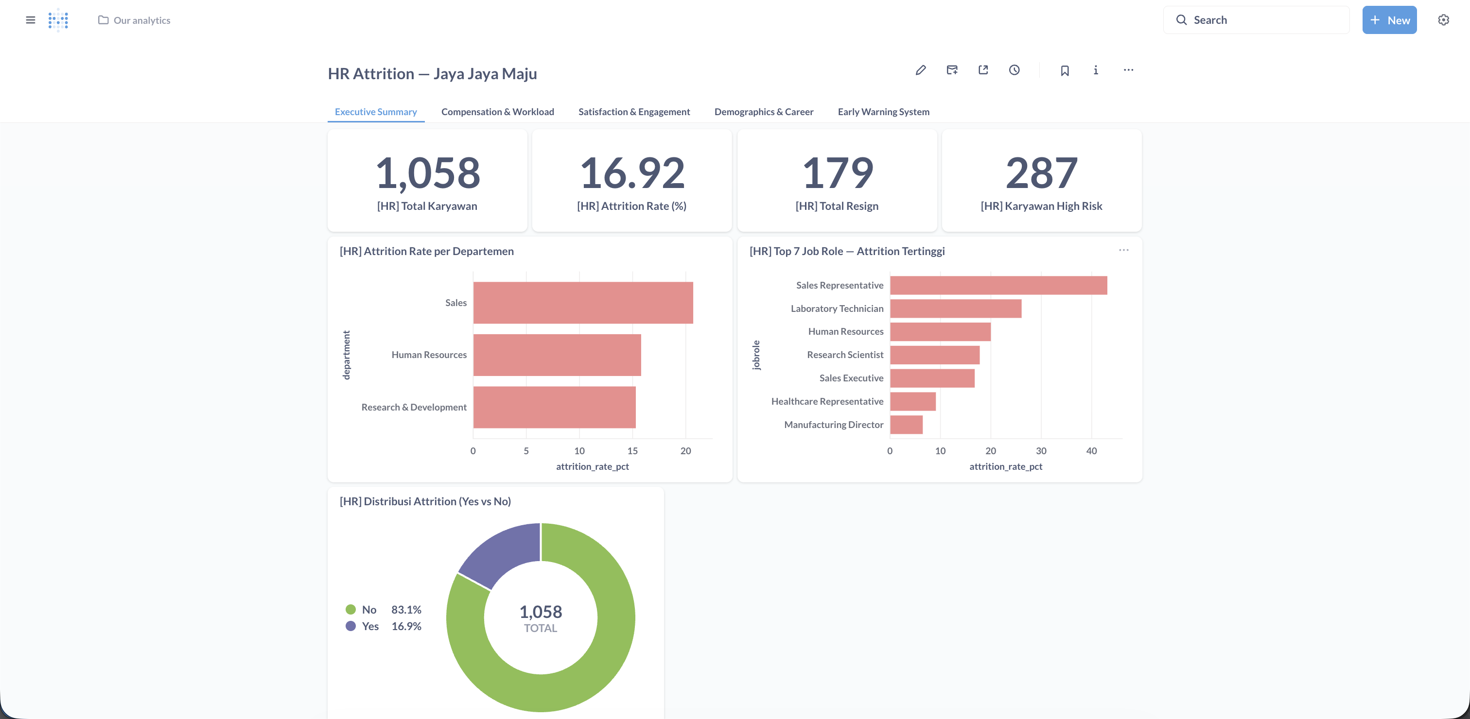
Task: Click the dashboard subscriptions icon
Action: 952,70
